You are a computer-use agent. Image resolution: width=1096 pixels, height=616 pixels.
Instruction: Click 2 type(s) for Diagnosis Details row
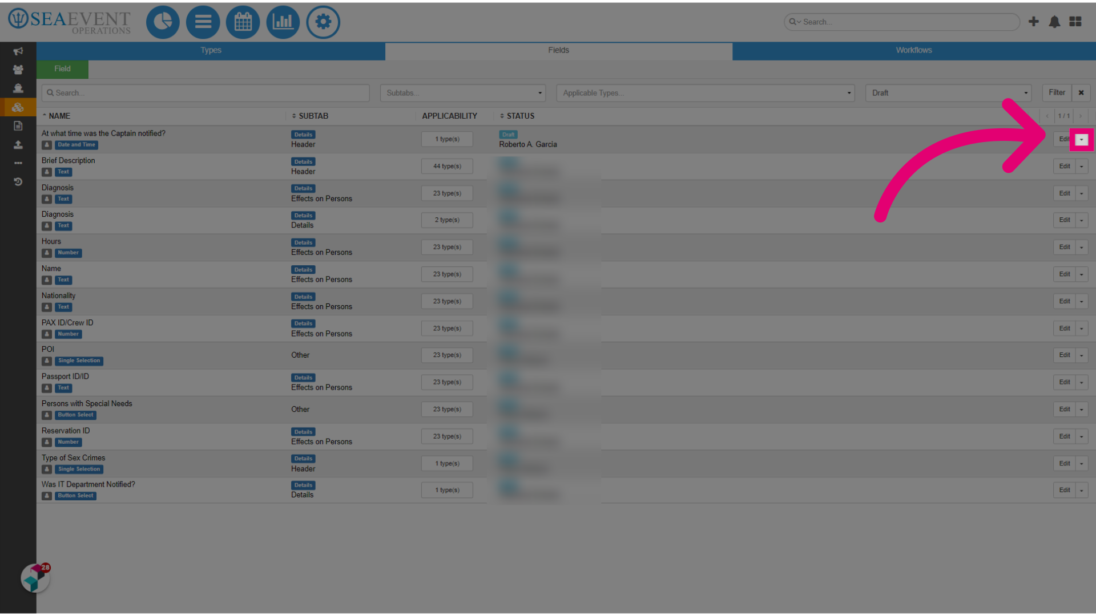[x=447, y=220]
